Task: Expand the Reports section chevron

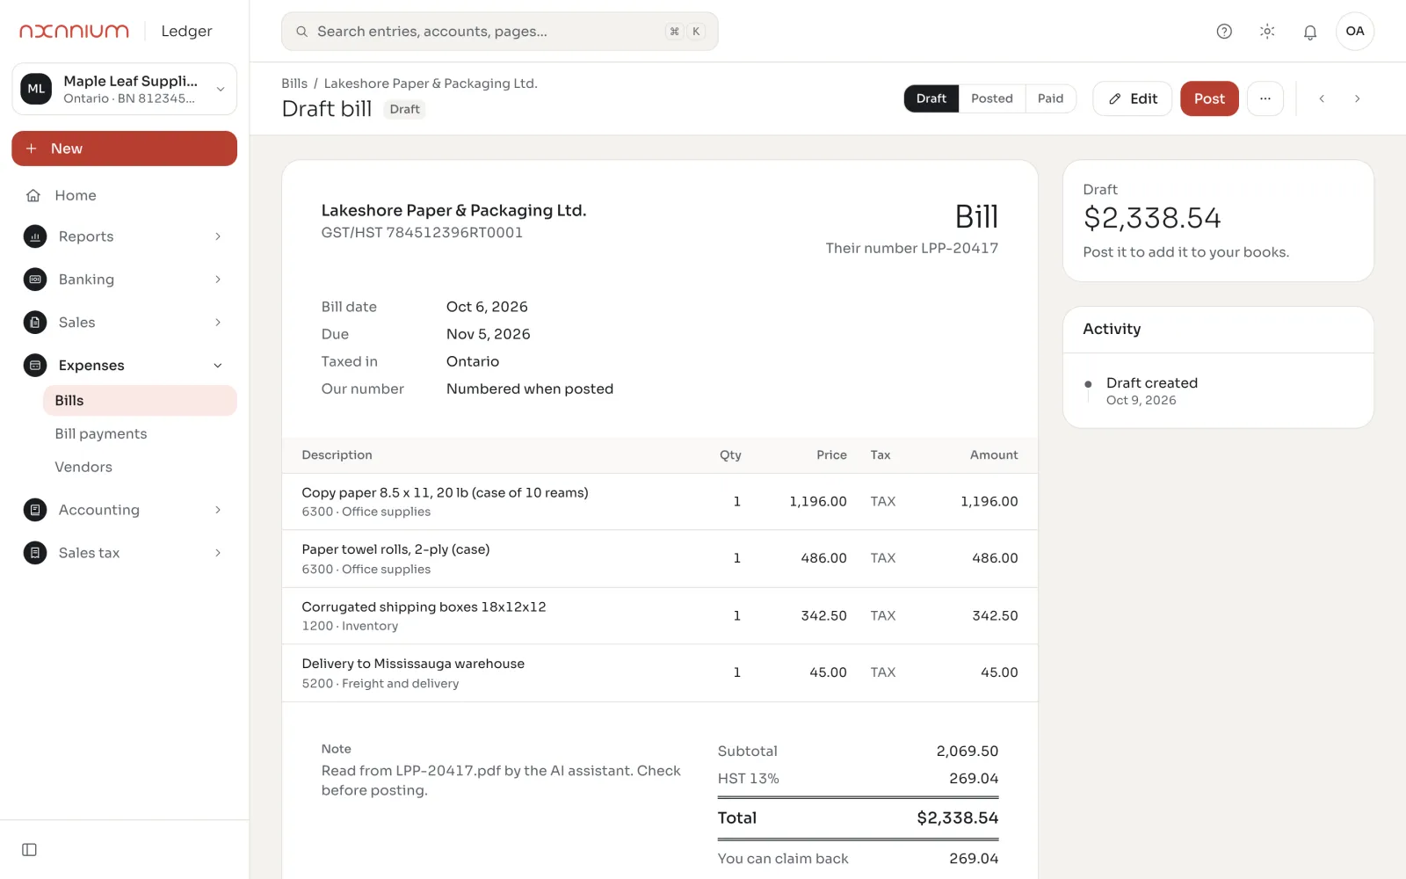Action: (218, 236)
